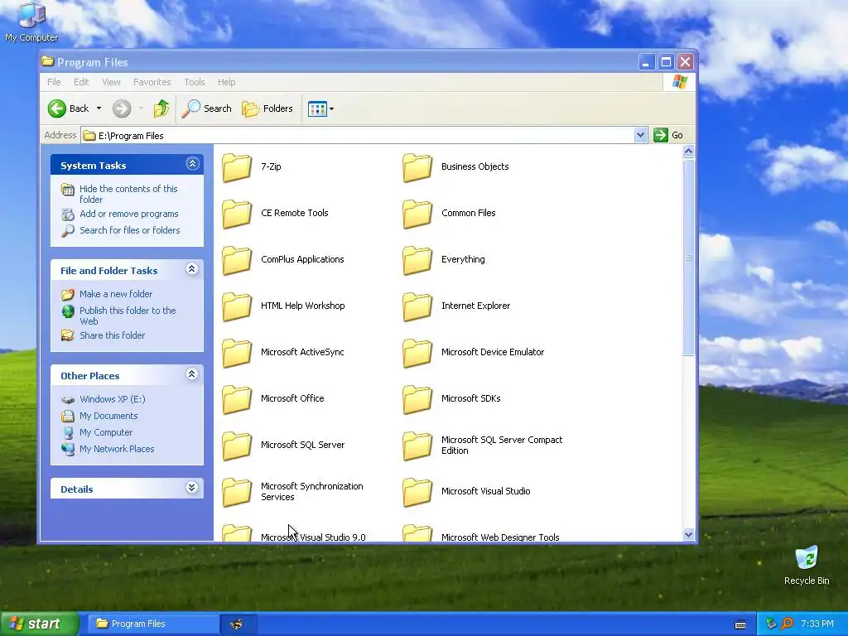Select the Common Files folder icon
The width and height of the screenshot is (848, 636).
pos(417,213)
